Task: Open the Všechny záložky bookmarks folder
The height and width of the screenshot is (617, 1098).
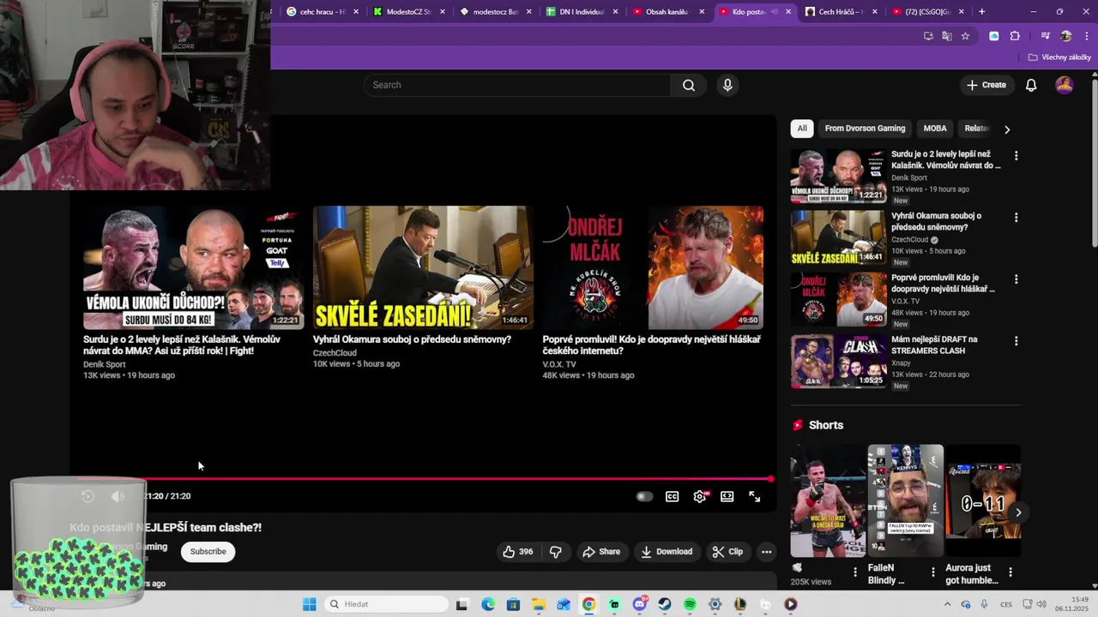Action: tap(1059, 57)
